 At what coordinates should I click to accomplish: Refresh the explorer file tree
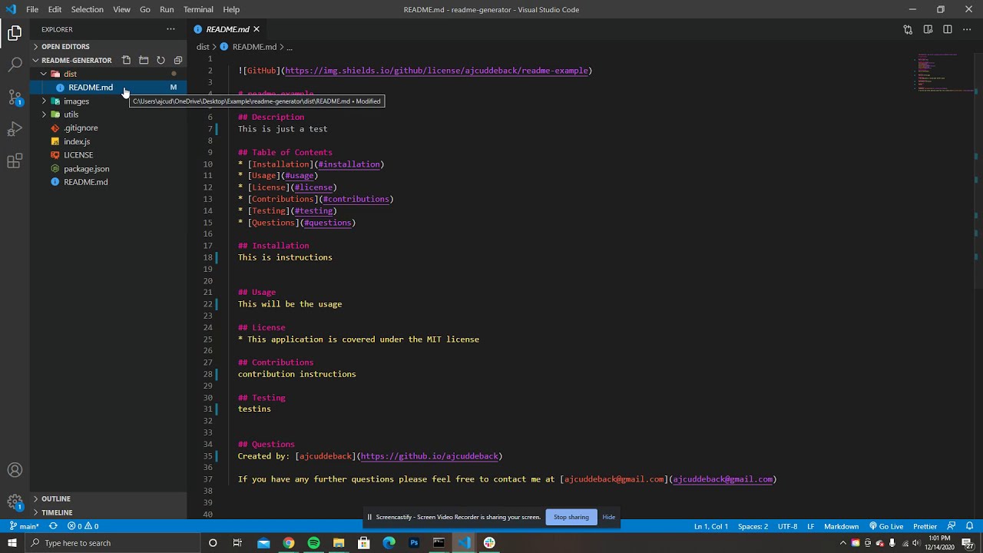coord(161,60)
